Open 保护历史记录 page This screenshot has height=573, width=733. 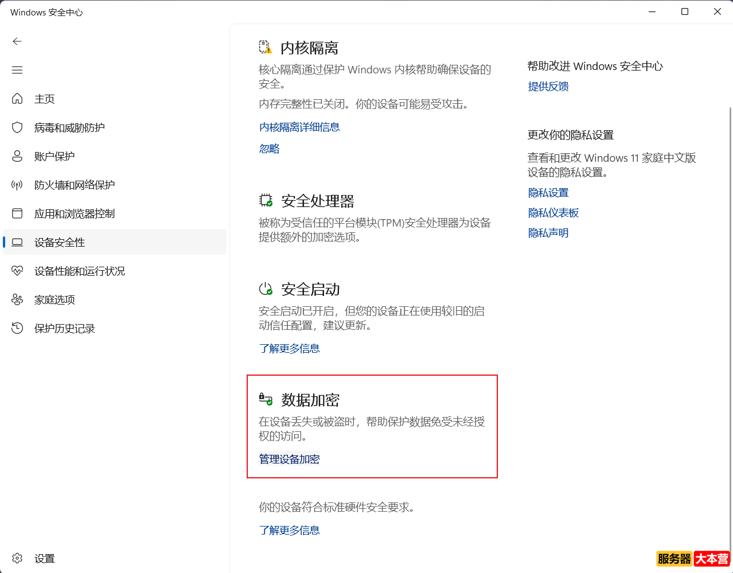point(115,328)
